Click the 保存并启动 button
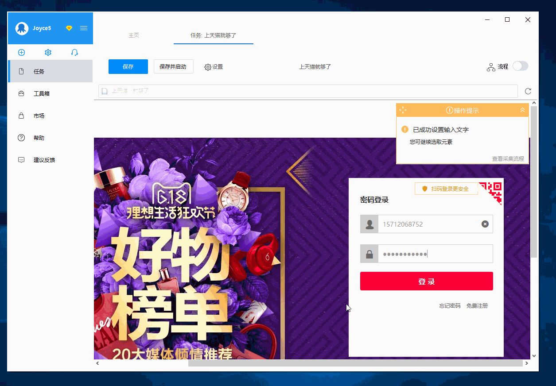This screenshot has width=556, height=386. [x=173, y=67]
